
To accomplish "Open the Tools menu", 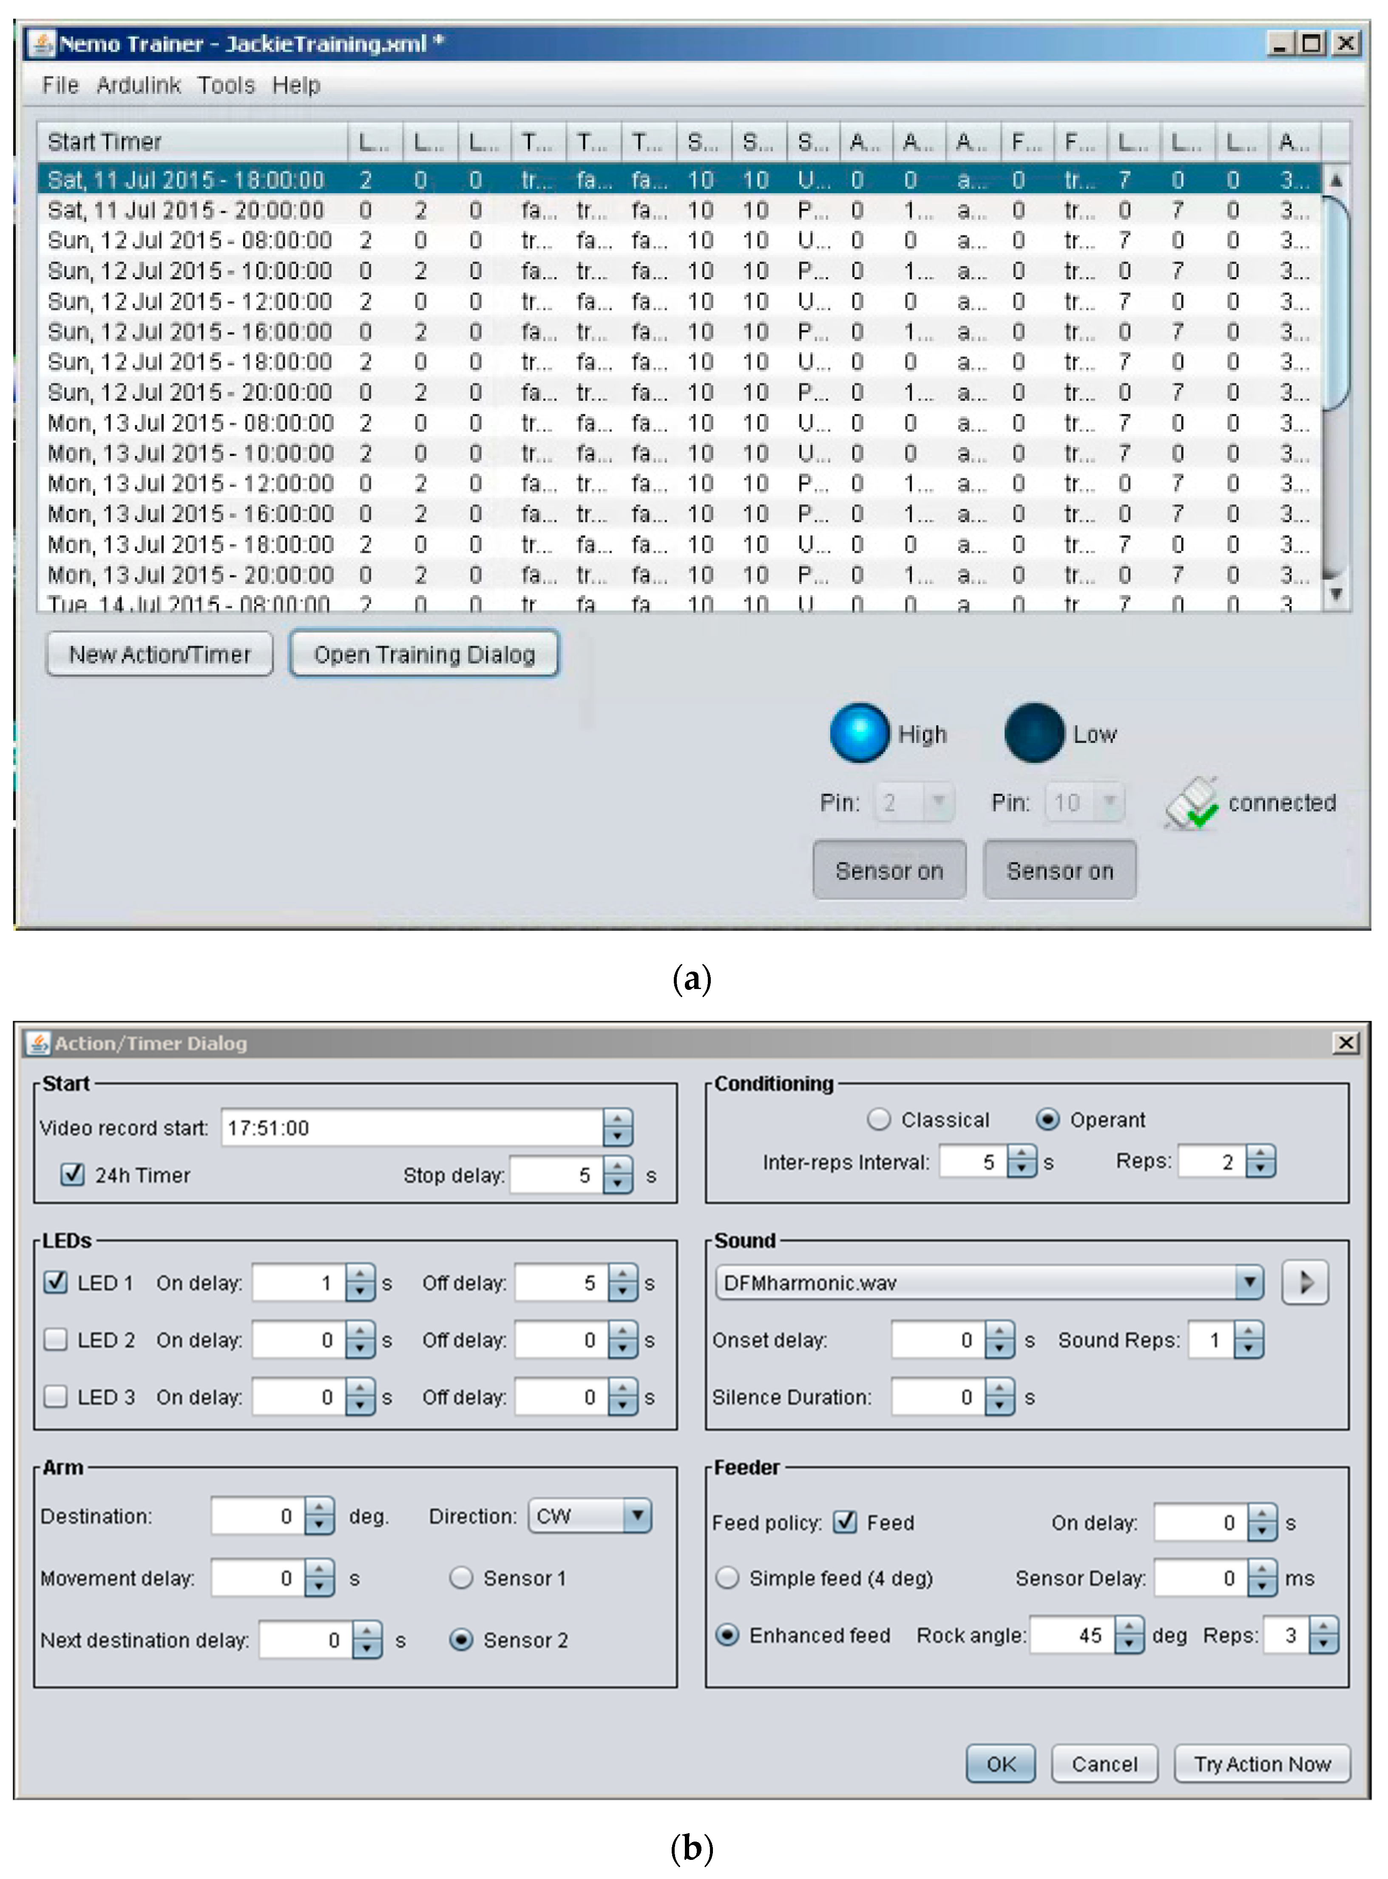I will pyautogui.click(x=225, y=86).
